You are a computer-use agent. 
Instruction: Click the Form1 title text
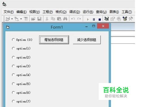click(x=57, y=27)
